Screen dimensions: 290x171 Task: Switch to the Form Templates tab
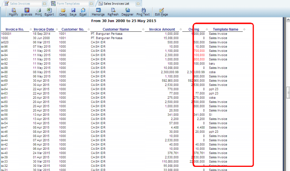[69, 3]
